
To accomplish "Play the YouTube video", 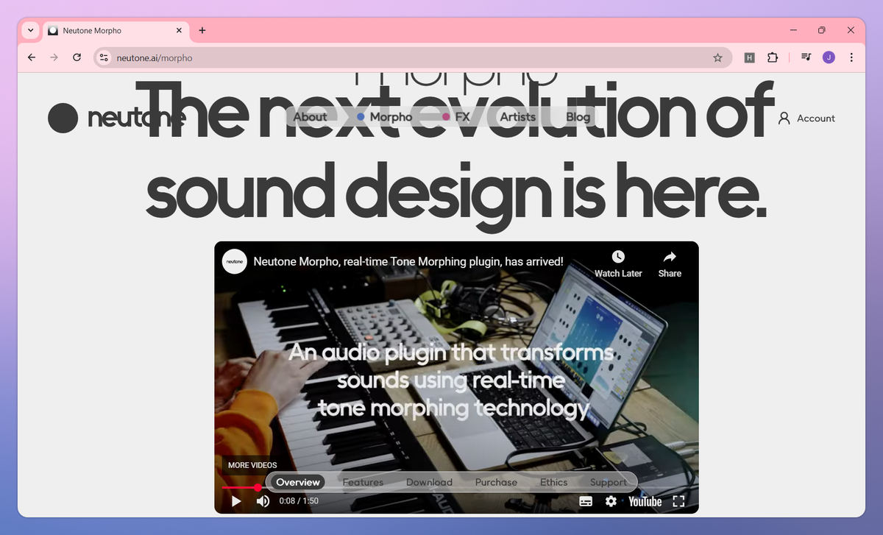I will point(236,501).
